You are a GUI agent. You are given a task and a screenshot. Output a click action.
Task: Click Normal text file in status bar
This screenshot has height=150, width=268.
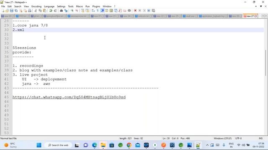(8, 138)
